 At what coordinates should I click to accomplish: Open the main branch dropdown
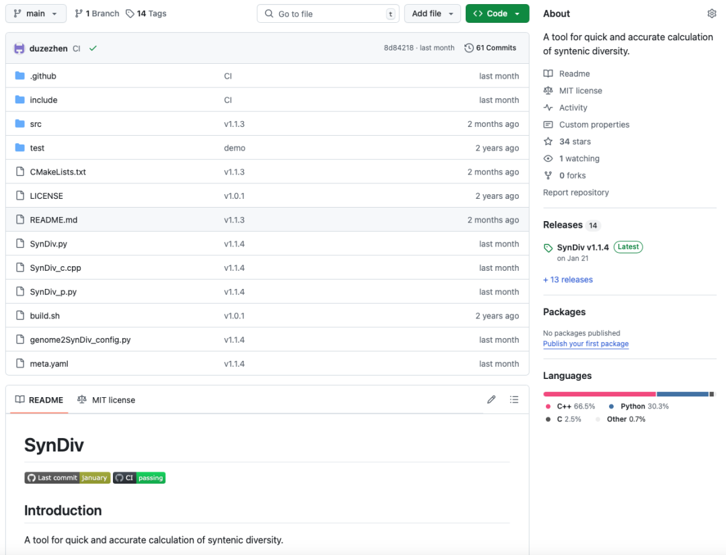[x=36, y=13]
